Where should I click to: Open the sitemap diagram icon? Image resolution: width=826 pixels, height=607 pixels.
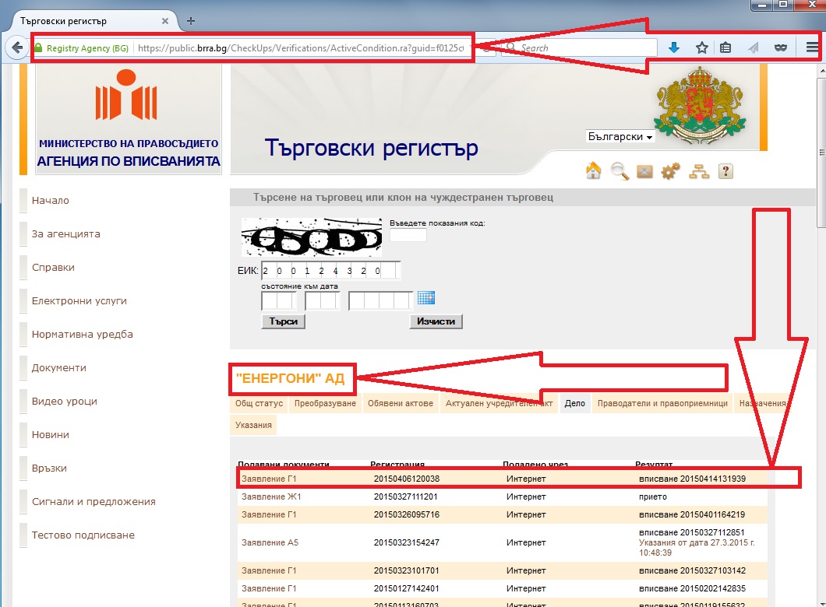(698, 172)
